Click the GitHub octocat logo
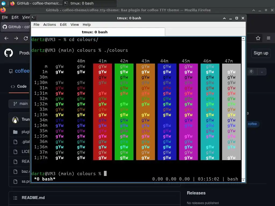 [9, 53]
